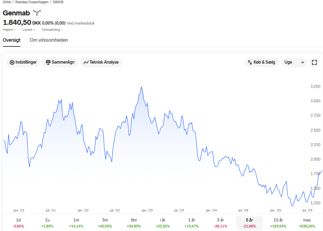Screen dimensions: 323x231
Task: Switch to Om virksomheden tab
Action: pyautogui.click(x=49, y=40)
